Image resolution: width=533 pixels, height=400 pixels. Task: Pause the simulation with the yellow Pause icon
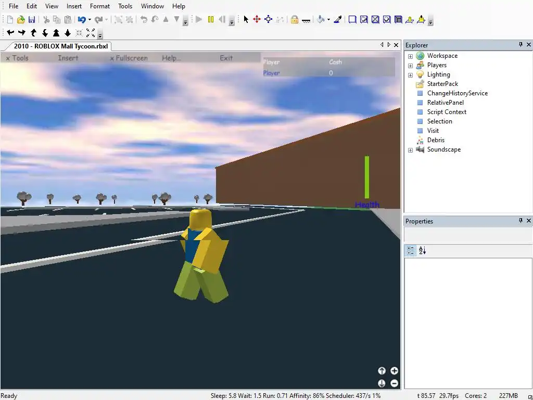tap(211, 20)
